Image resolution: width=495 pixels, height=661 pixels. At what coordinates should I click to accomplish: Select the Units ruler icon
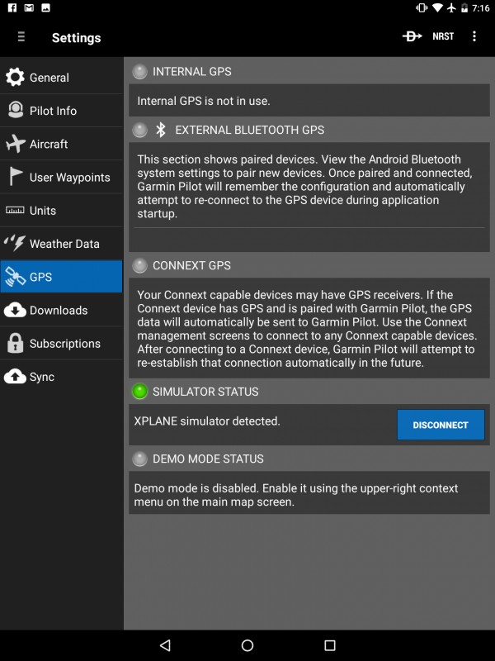click(x=15, y=210)
